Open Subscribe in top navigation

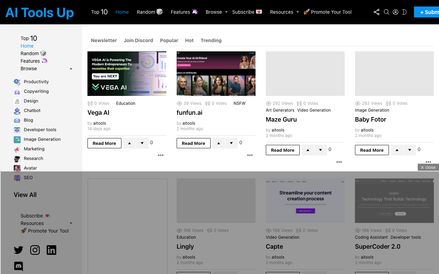click(247, 12)
